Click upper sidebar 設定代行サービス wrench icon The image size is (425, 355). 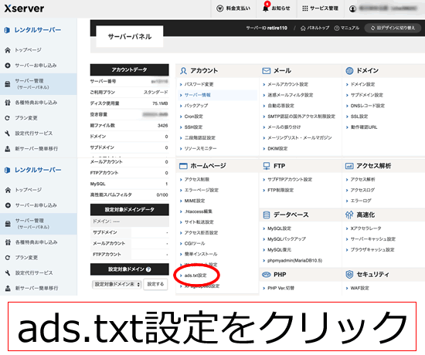[x=8, y=134]
